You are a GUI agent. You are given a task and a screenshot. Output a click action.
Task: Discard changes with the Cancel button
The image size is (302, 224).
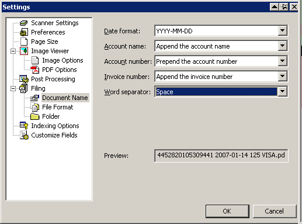coord(275,211)
